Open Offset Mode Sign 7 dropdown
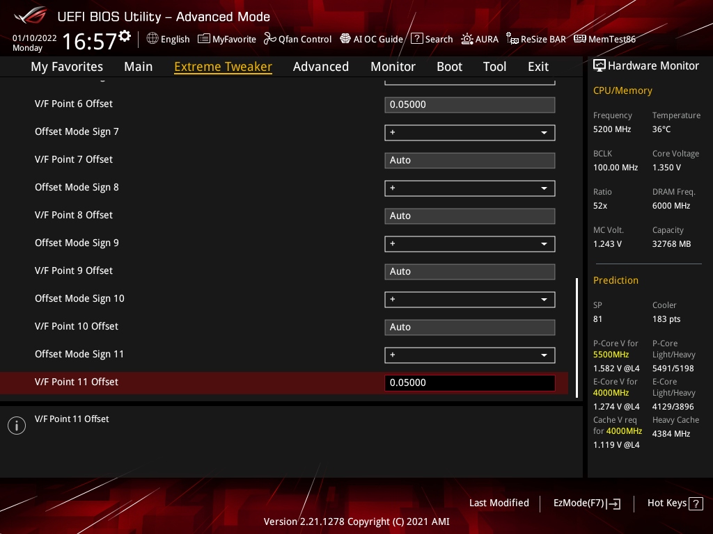 point(470,133)
